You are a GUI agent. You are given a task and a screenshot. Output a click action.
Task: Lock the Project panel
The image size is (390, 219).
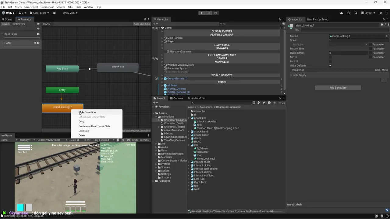coord(280,98)
